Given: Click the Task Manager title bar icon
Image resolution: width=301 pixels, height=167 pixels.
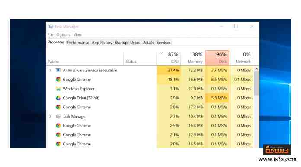Looking at the screenshot, I should point(51,26).
